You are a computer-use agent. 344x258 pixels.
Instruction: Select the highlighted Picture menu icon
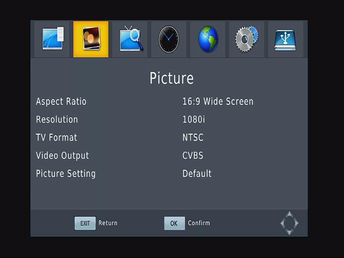click(x=91, y=39)
